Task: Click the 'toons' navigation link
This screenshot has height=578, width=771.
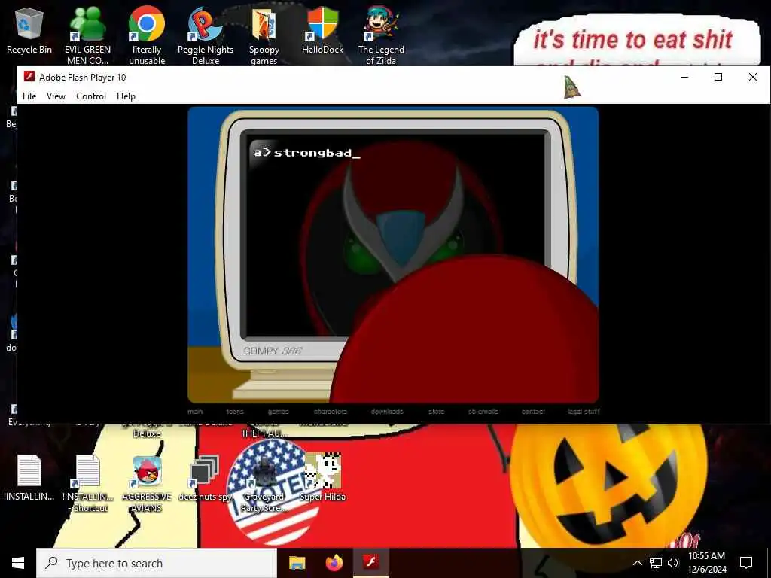Action: [x=235, y=412]
